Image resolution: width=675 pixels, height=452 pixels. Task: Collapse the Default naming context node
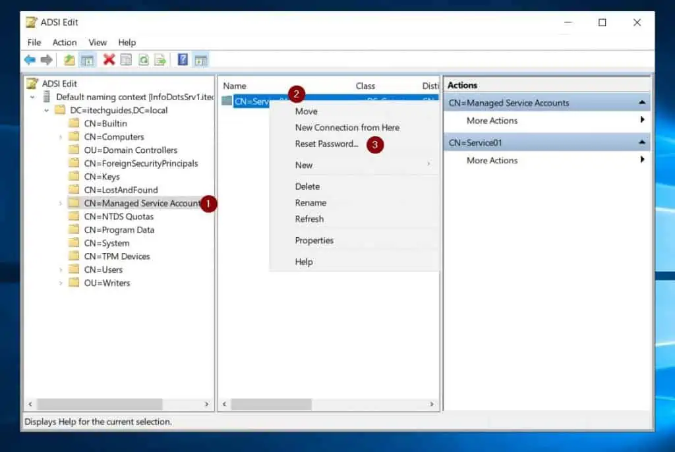[x=32, y=97]
